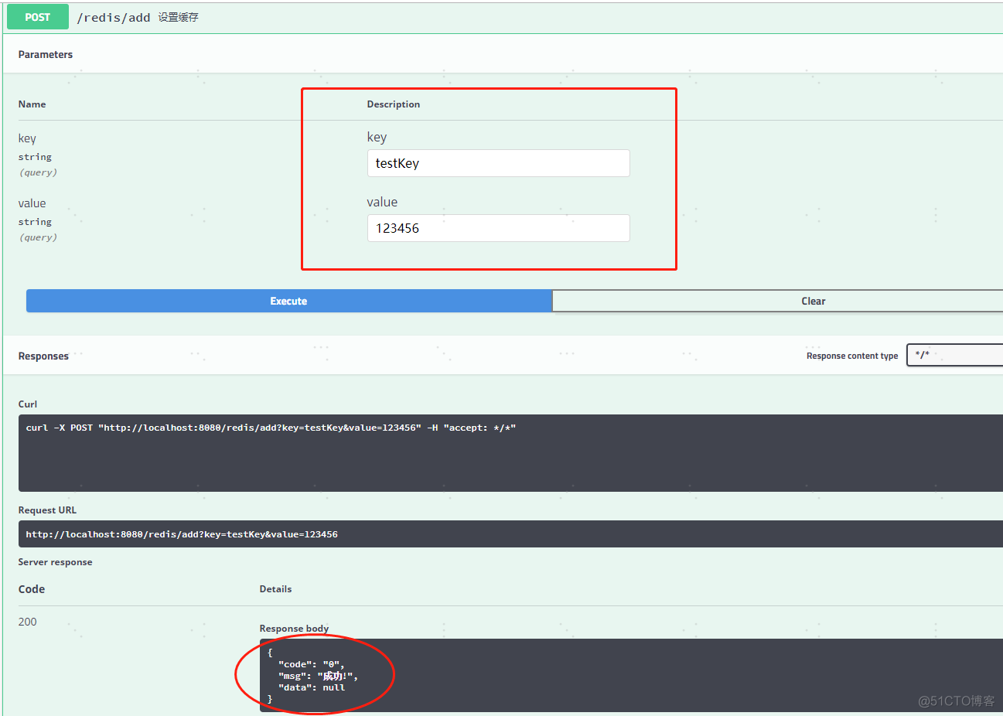The width and height of the screenshot is (1003, 716).
Task: Focus the key input containing testKey
Action: [498, 163]
